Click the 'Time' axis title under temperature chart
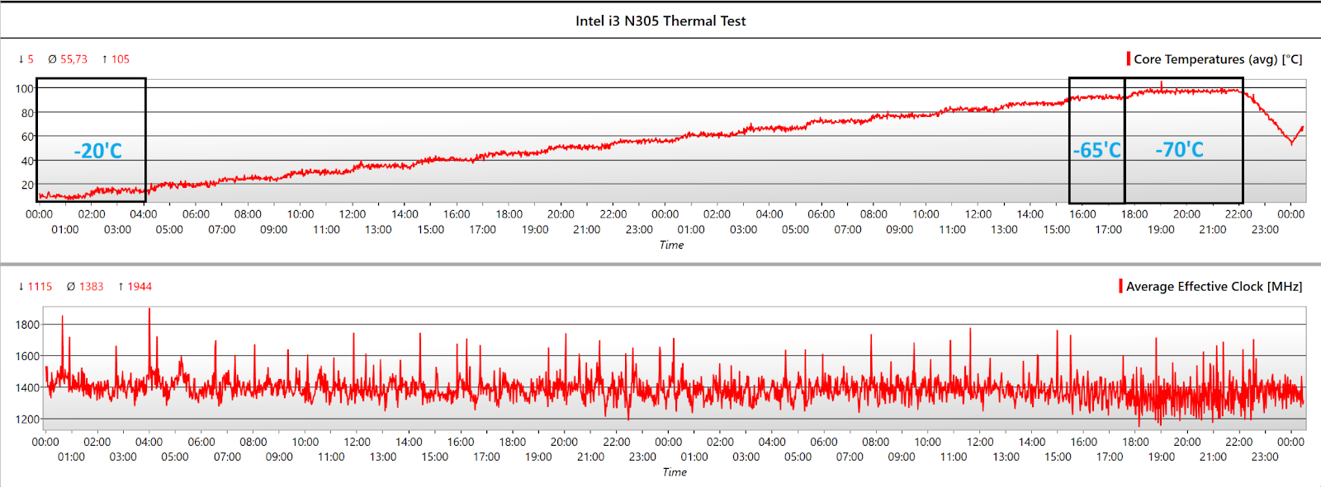Image resolution: width=1321 pixels, height=487 pixels. tap(671, 245)
